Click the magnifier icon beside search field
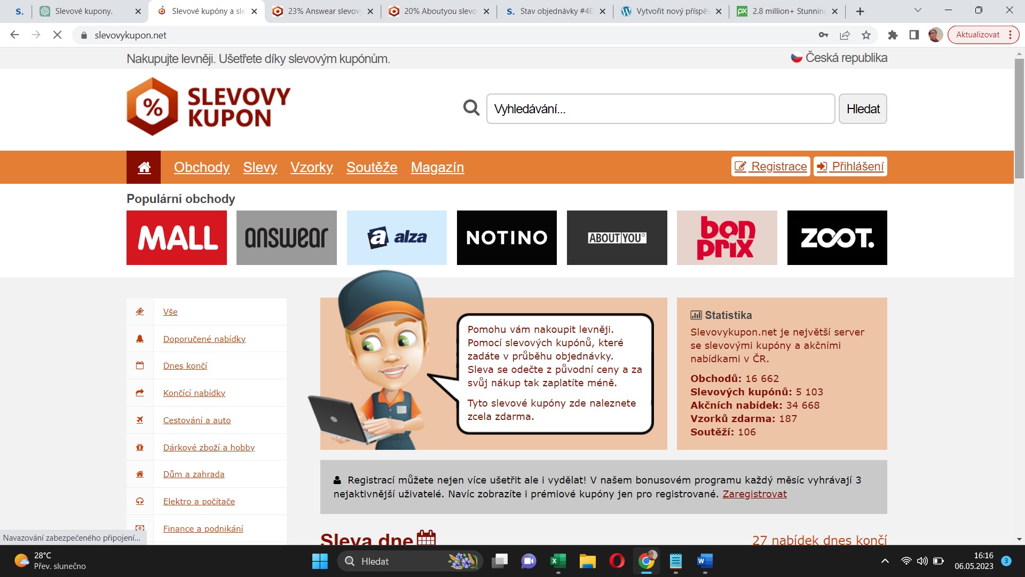The image size is (1025, 577). pos(471,108)
